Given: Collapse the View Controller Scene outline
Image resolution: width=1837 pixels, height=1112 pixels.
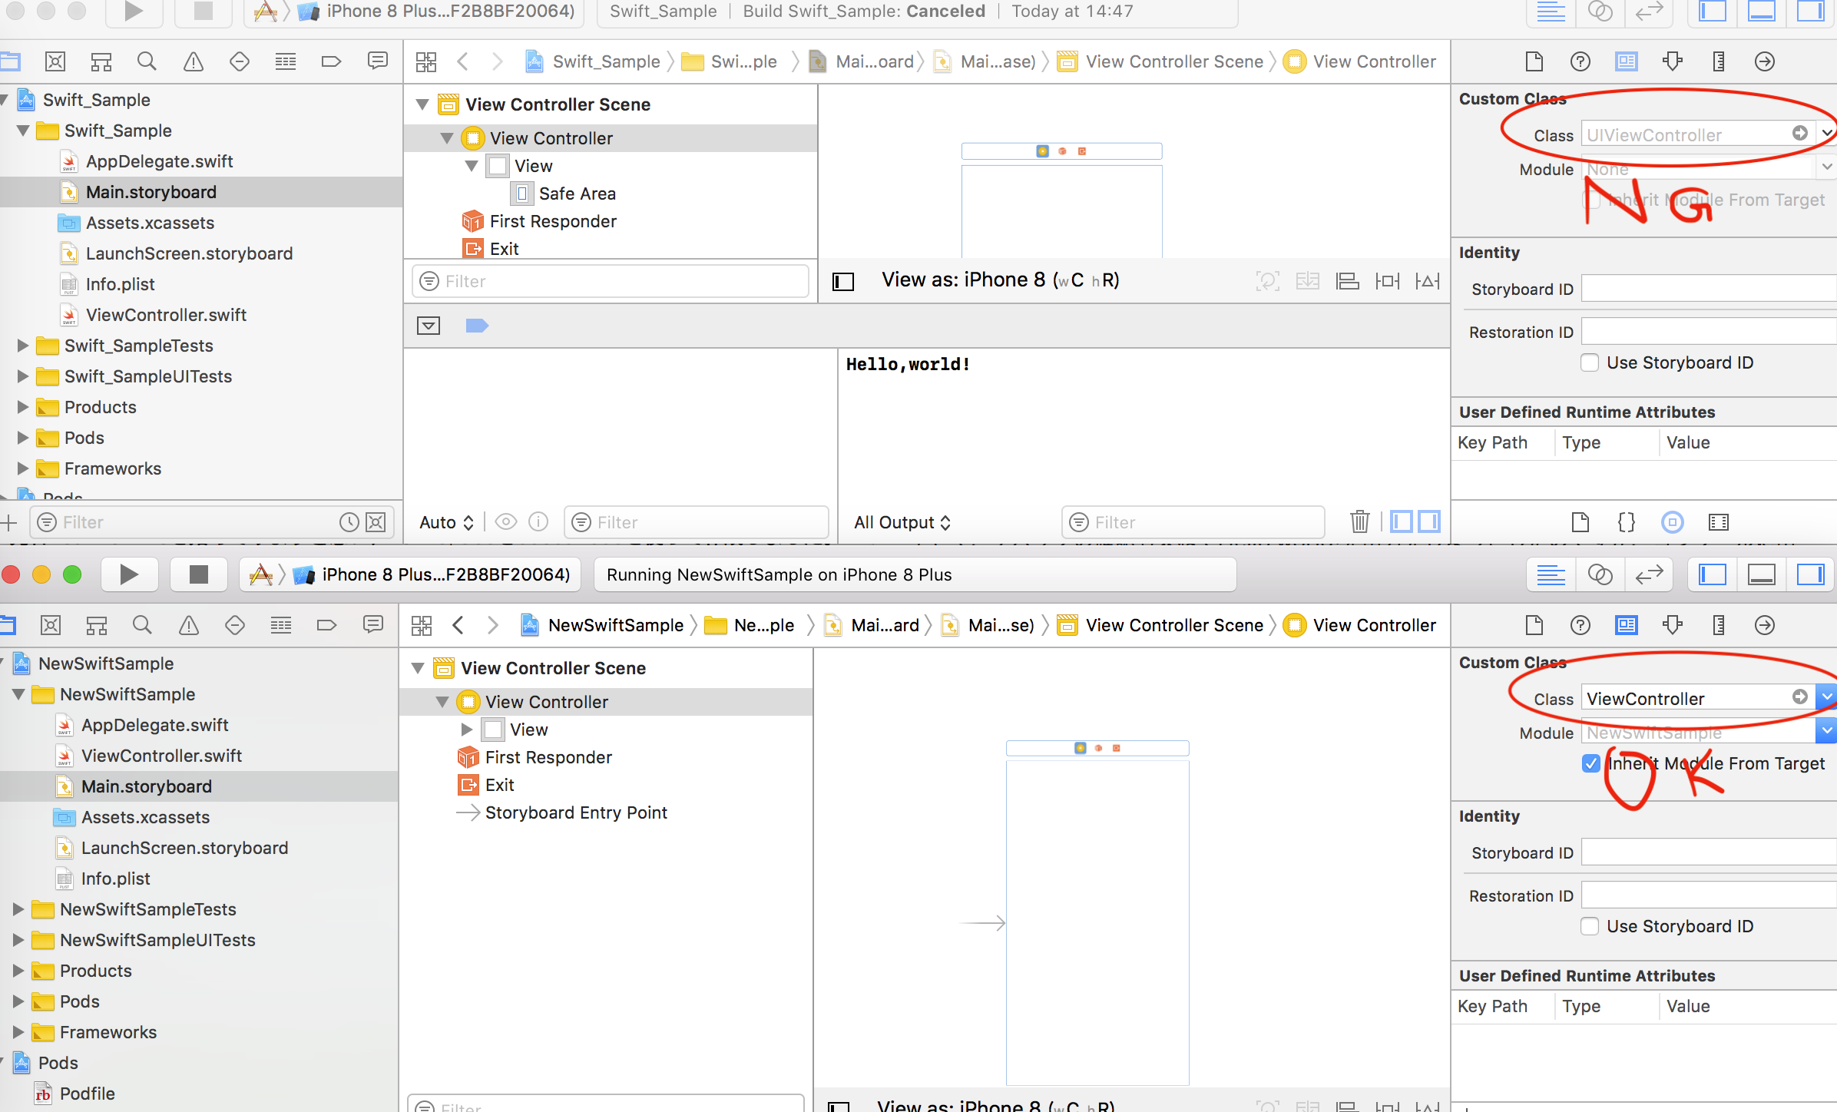Looking at the screenshot, I should coord(422,104).
